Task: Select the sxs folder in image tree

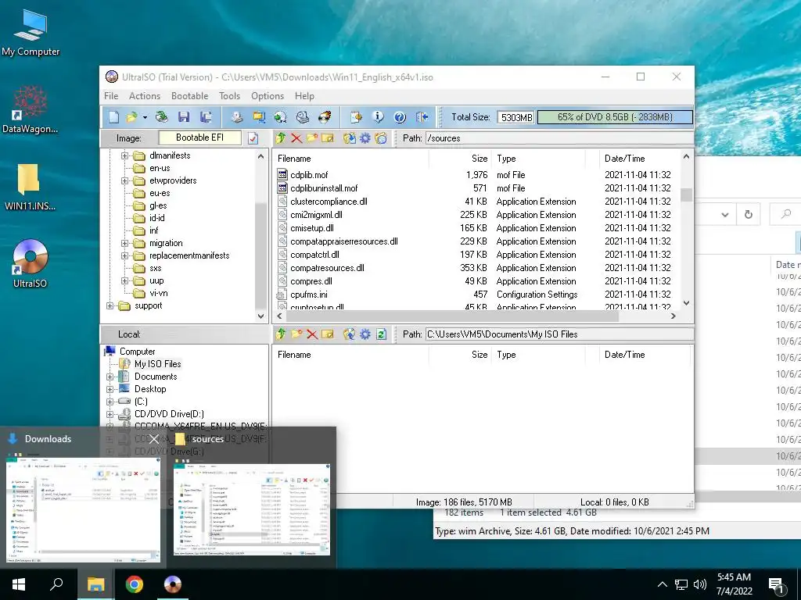Action: [x=156, y=269]
